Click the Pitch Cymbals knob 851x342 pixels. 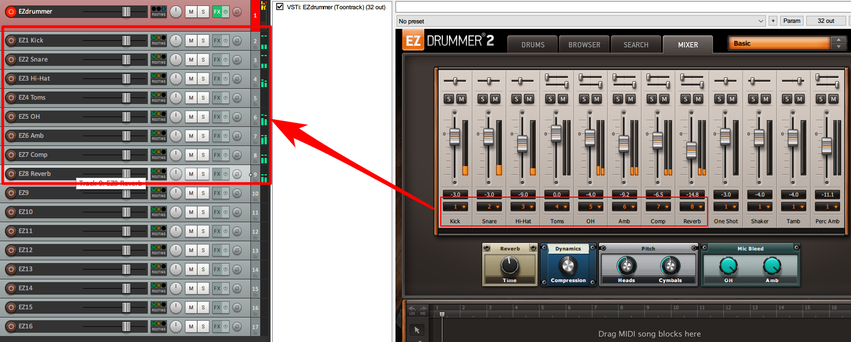[x=670, y=266]
